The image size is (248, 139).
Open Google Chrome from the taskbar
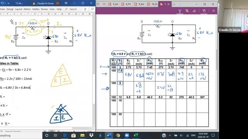click(x=118, y=136)
